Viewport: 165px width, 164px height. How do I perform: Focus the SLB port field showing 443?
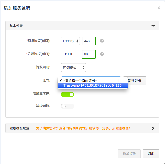(x=89, y=41)
